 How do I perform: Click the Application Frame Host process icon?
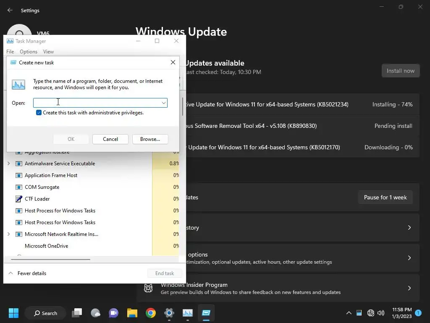[18, 175]
